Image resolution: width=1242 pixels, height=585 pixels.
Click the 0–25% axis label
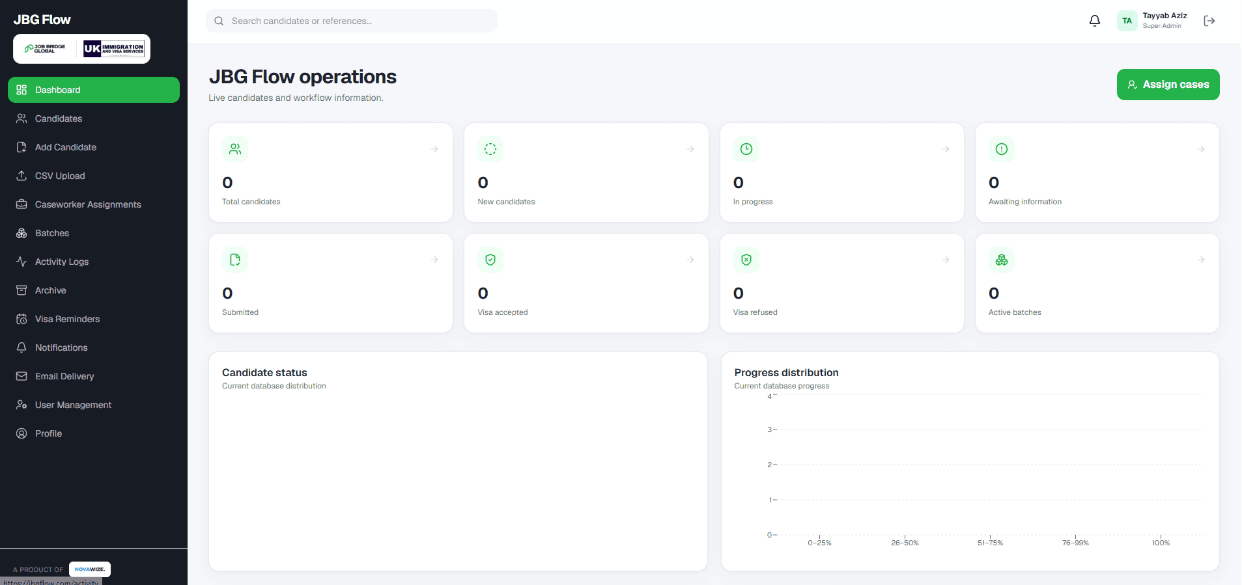pos(819,543)
